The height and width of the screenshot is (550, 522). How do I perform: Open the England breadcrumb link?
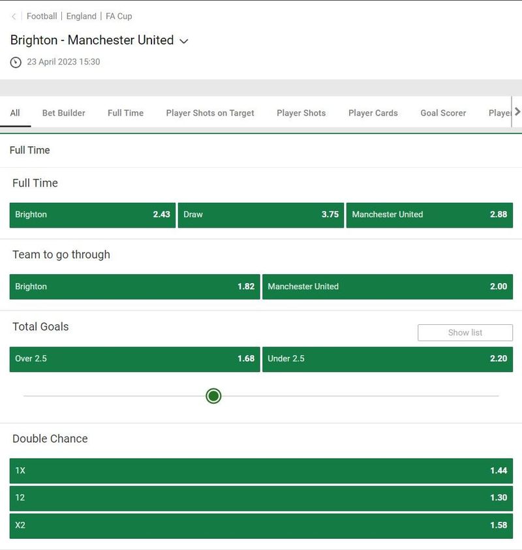click(82, 16)
